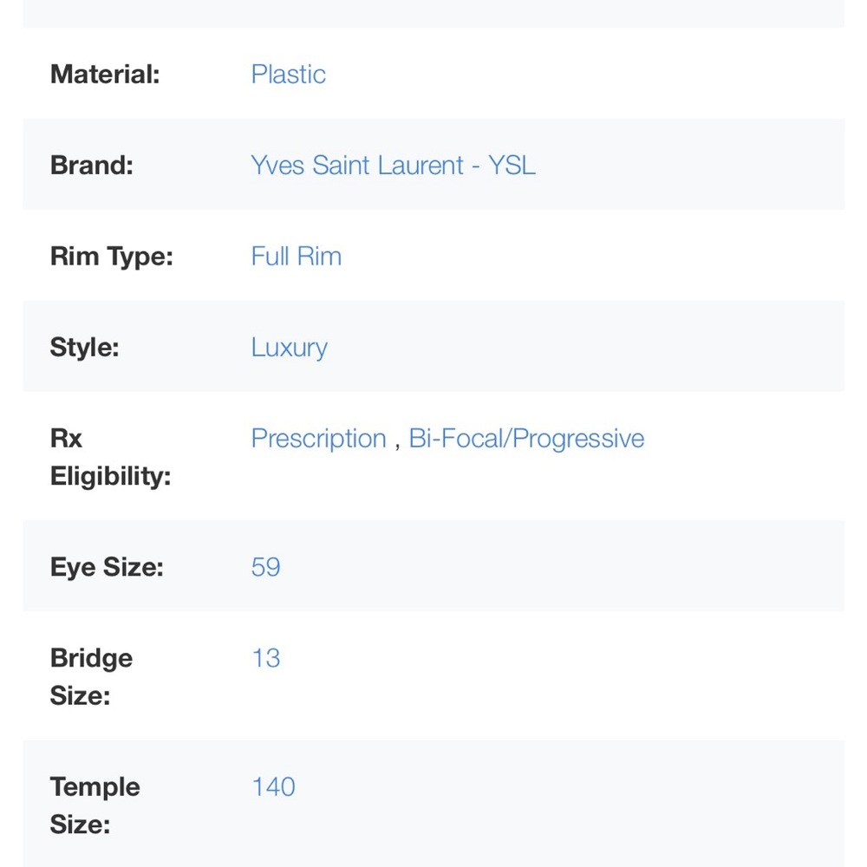The height and width of the screenshot is (867, 867).
Task: Open the Plastic material link
Action: (288, 74)
